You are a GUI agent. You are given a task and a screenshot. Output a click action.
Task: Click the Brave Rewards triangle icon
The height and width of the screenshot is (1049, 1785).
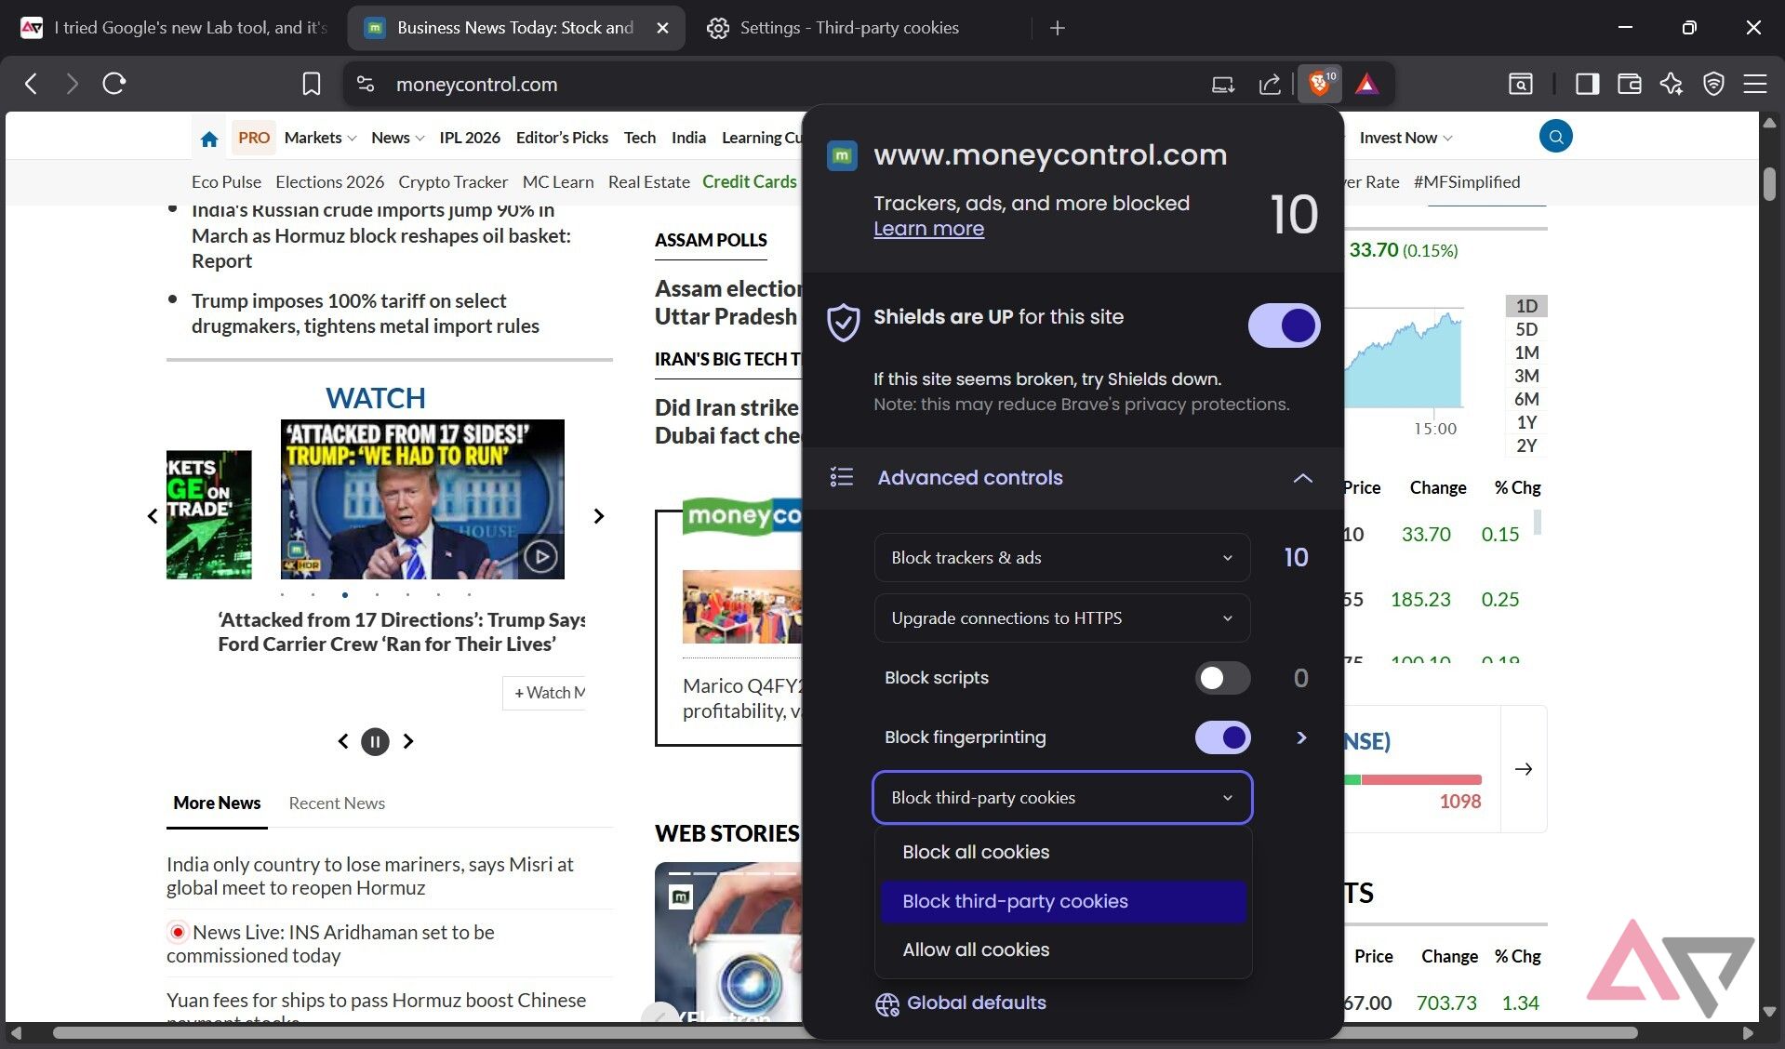[x=1366, y=84]
